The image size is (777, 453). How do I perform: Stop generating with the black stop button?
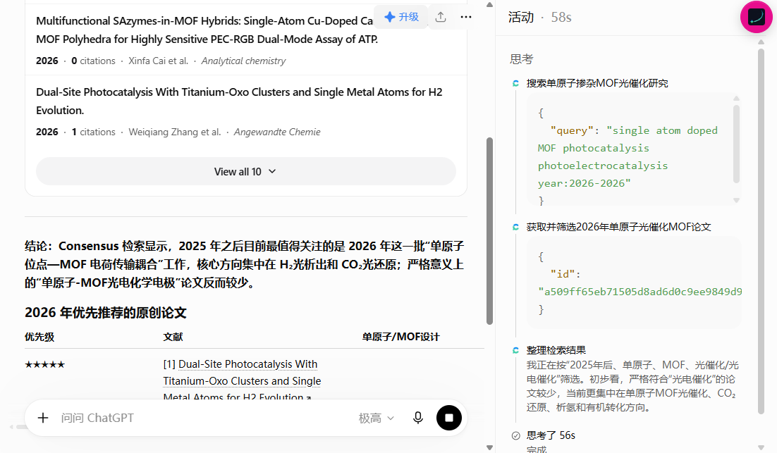click(x=449, y=418)
